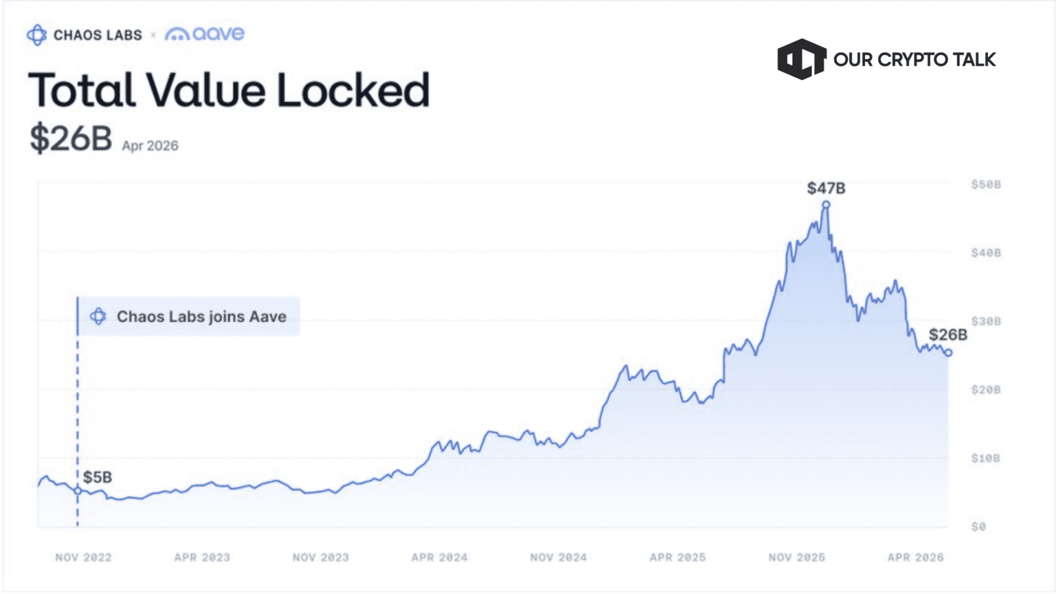Click the $50B y-axis label

[x=986, y=185]
